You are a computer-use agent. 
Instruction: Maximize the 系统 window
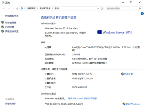(x=131, y=2)
